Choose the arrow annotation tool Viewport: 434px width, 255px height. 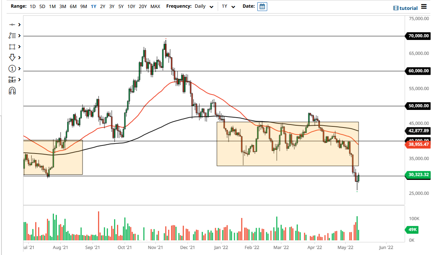(x=12, y=58)
